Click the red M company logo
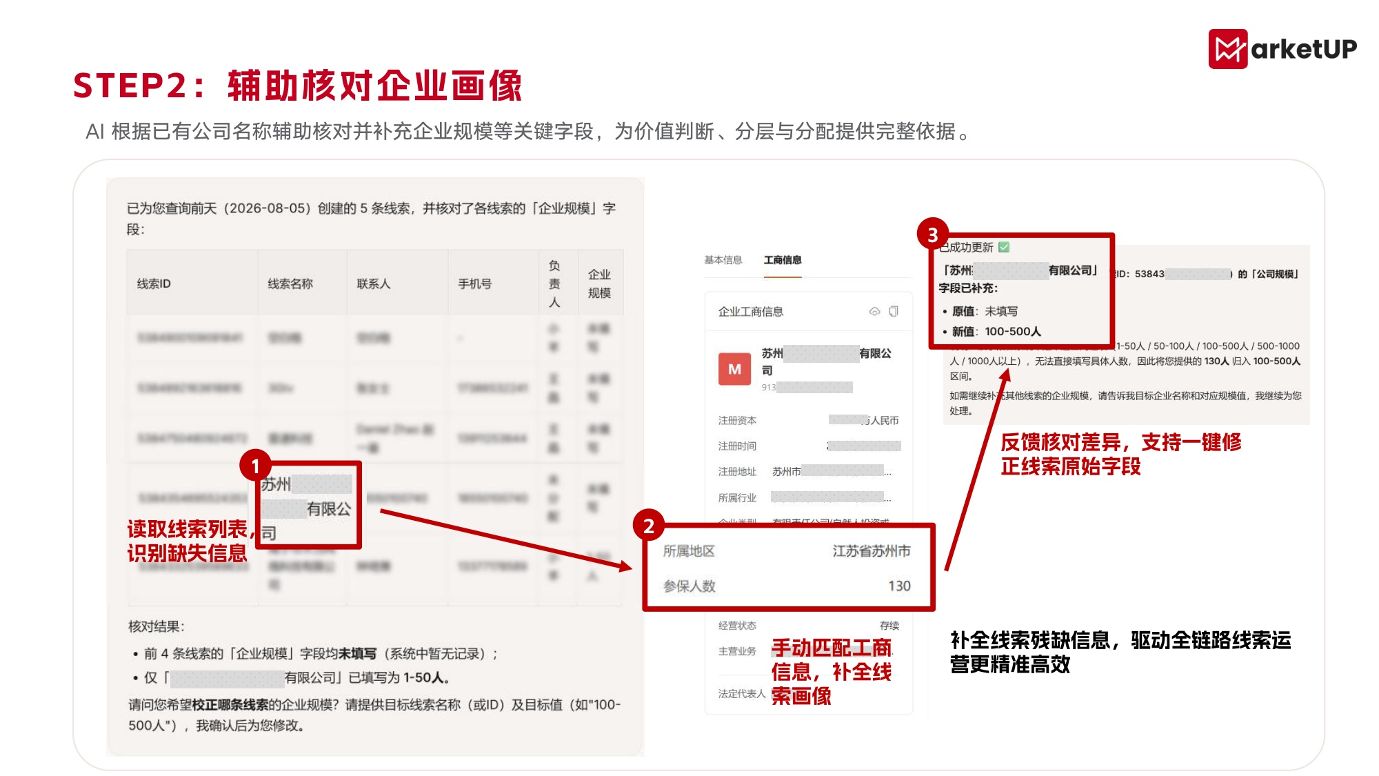 click(x=734, y=369)
